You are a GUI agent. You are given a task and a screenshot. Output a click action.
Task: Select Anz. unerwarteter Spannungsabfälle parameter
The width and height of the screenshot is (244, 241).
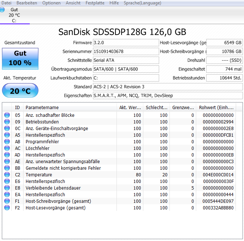click(63, 162)
